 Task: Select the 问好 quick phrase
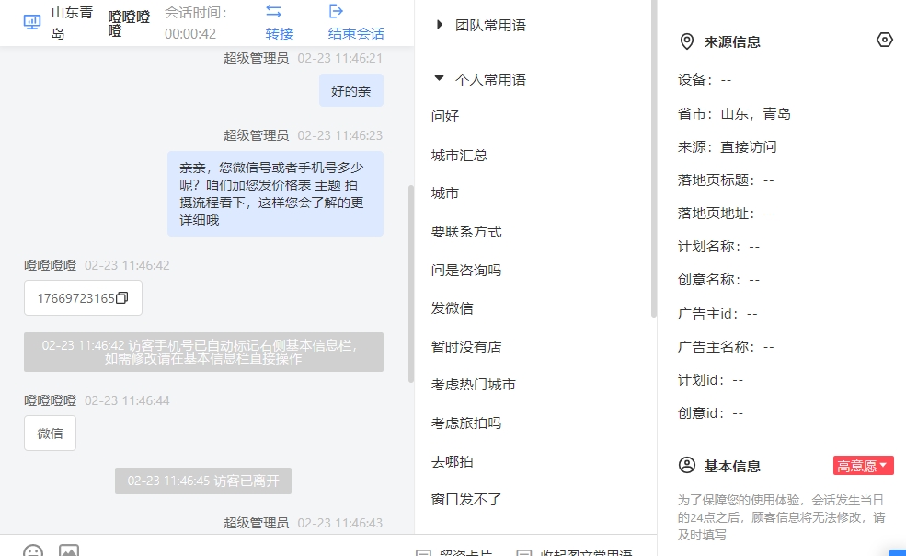445,116
